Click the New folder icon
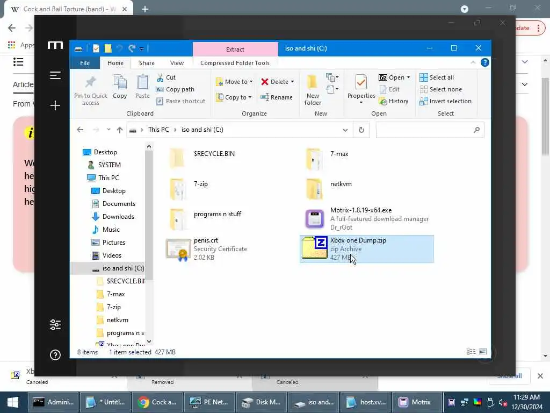 pyautogui.click(x=312, y=82)
